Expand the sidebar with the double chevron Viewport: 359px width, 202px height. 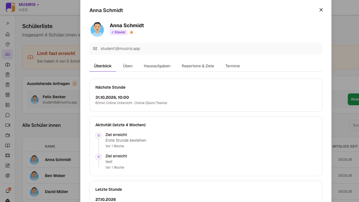point(8,23)
